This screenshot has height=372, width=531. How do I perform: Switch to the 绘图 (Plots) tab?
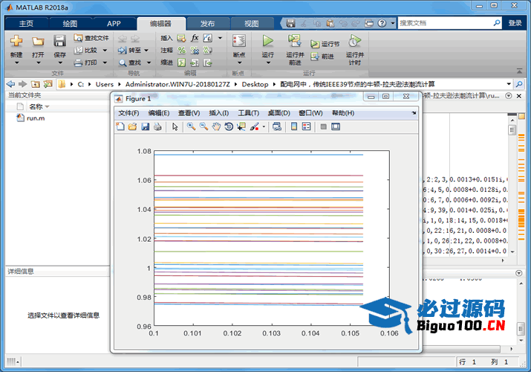70,23
